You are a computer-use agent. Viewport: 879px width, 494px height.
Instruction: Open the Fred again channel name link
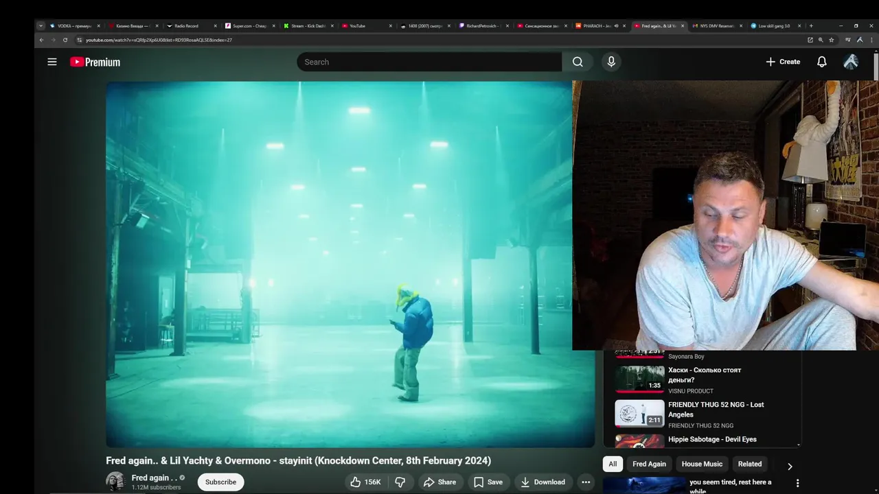[155, 478]
